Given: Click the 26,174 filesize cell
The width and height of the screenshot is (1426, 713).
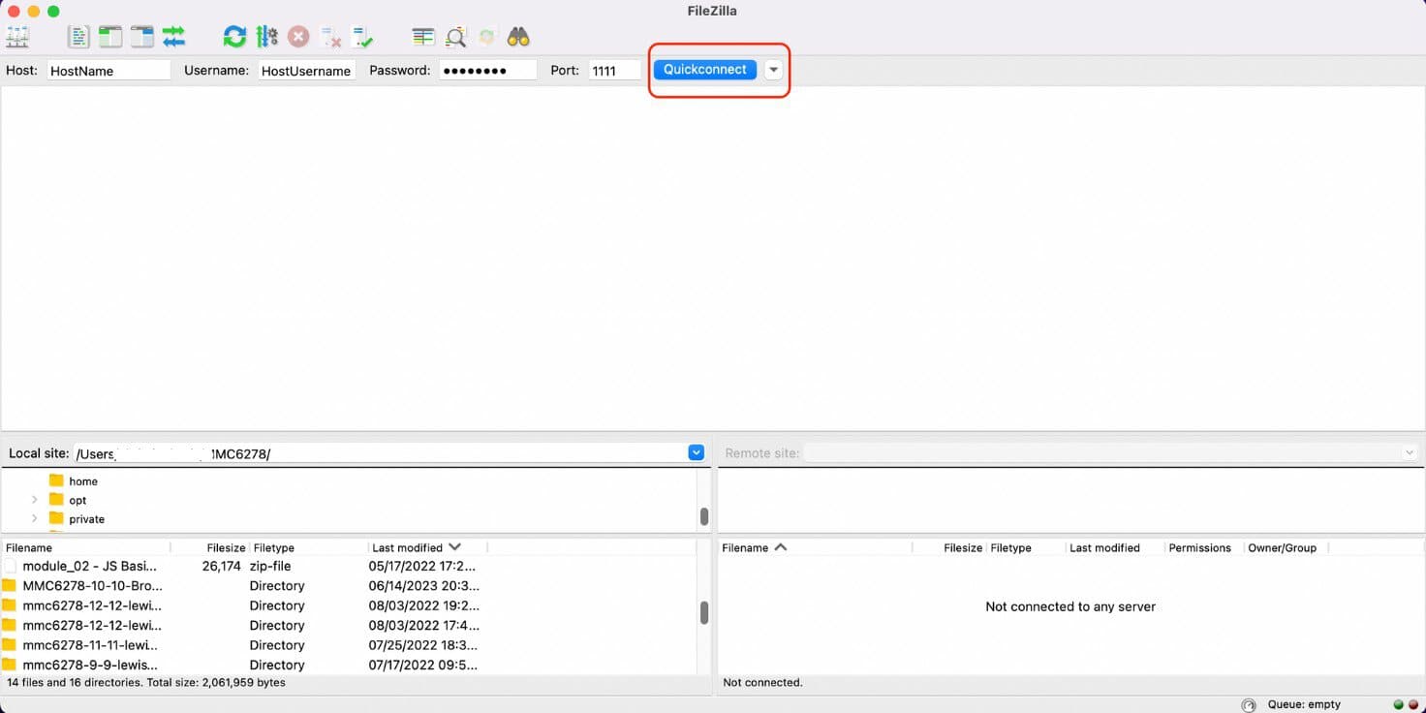Looking at the screenshot, I should coord(221,566).
